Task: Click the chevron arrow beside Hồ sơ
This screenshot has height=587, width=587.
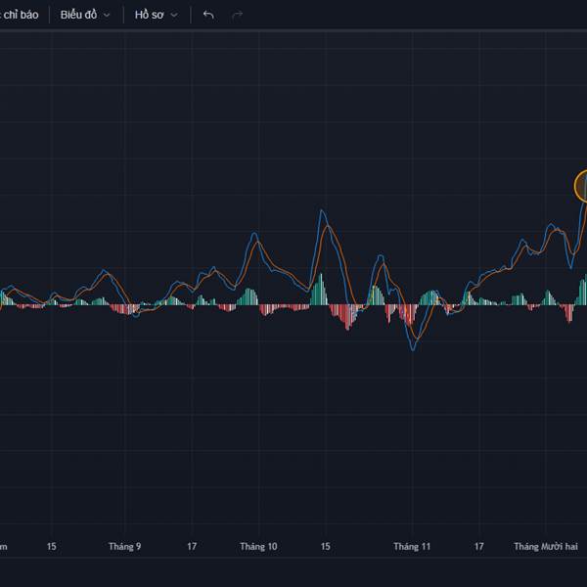Action: [174, 16]
